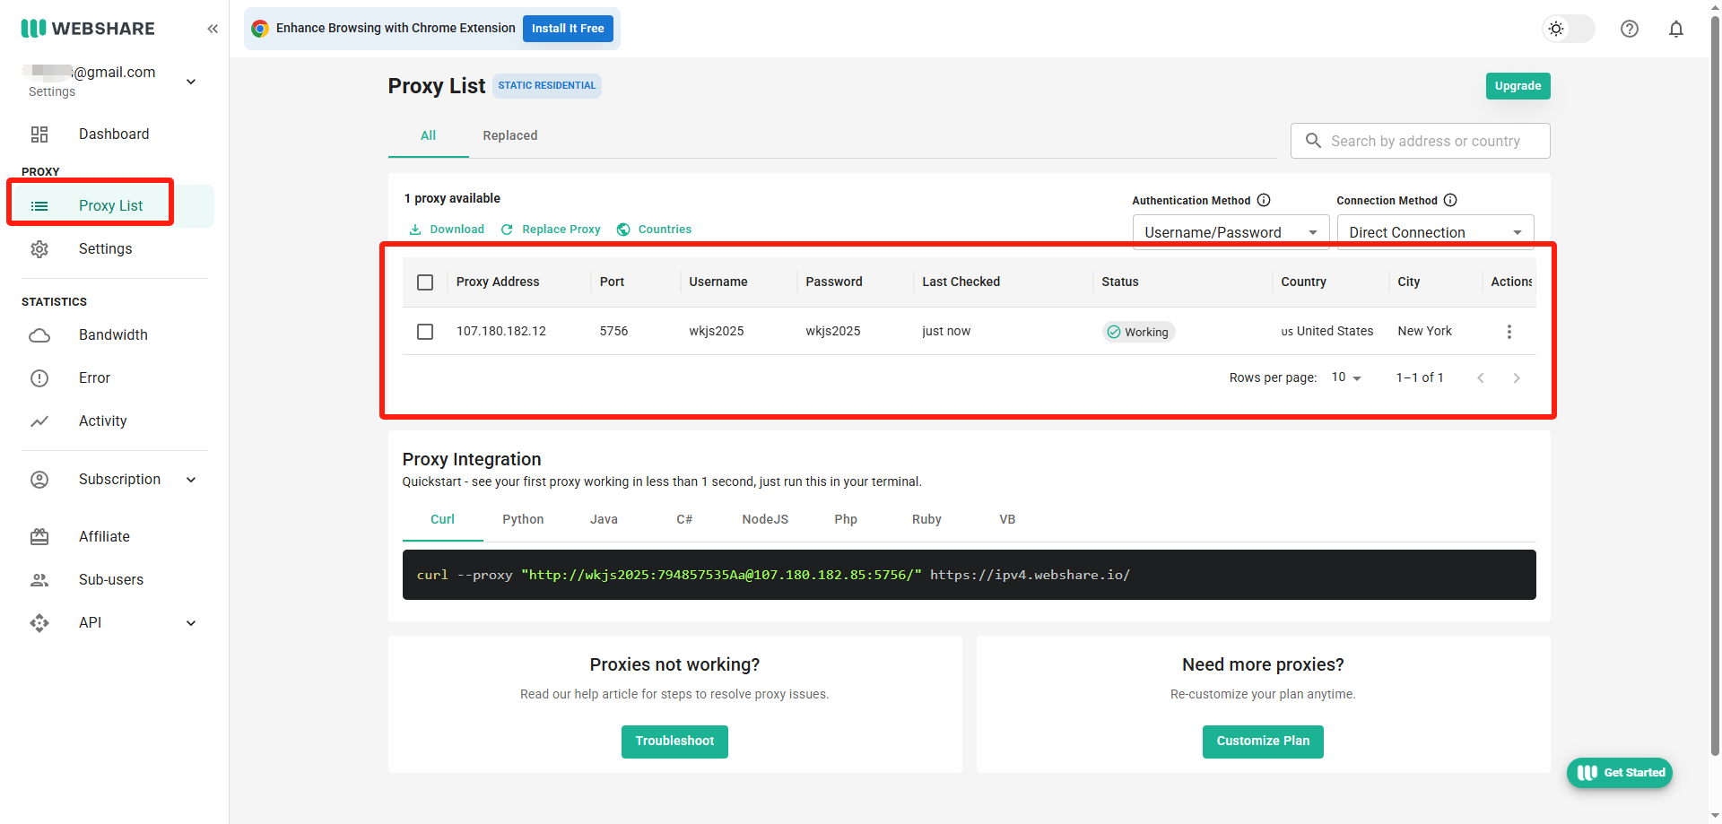Viewport: 1722px width, 824px height.
Task: Open the notifications bell
Action: (1676, 29)
